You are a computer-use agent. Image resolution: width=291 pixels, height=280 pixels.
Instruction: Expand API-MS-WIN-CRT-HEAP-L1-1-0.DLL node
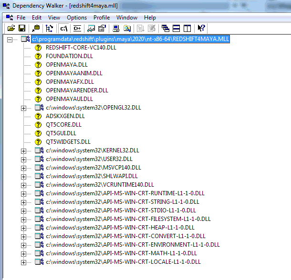(x=23, y=228)
